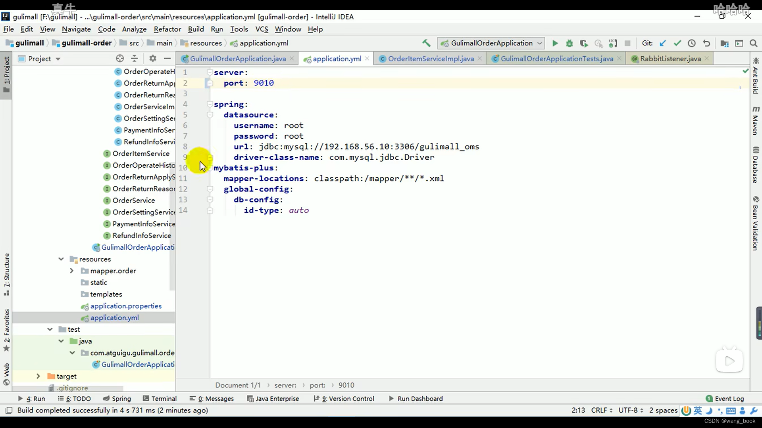
Task: Switch to OrderItemServiceImpl.java tab
Action: pos(431,59)
